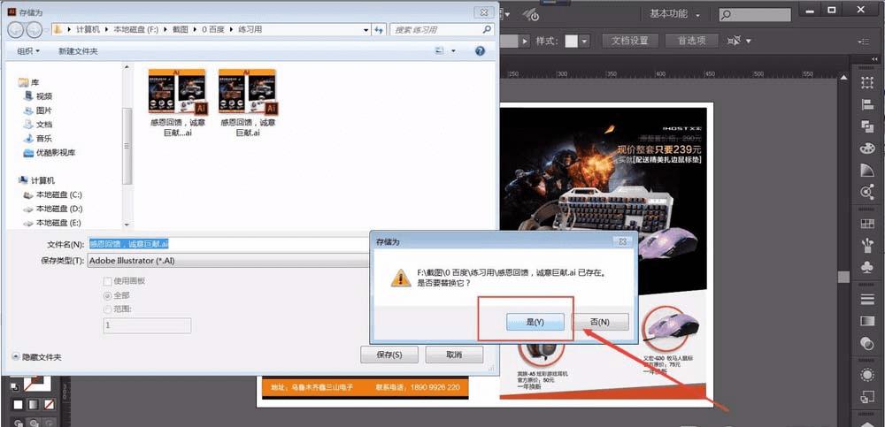The height and width of the screenshot is (427, 885).
Task: Open the Artboards panel icon in right dock
Action: click(867, 82)
